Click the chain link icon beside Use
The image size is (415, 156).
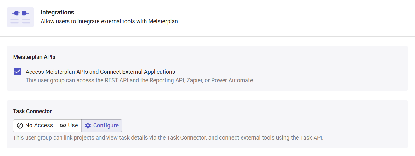pyautogui.click(x=63, y=125)
